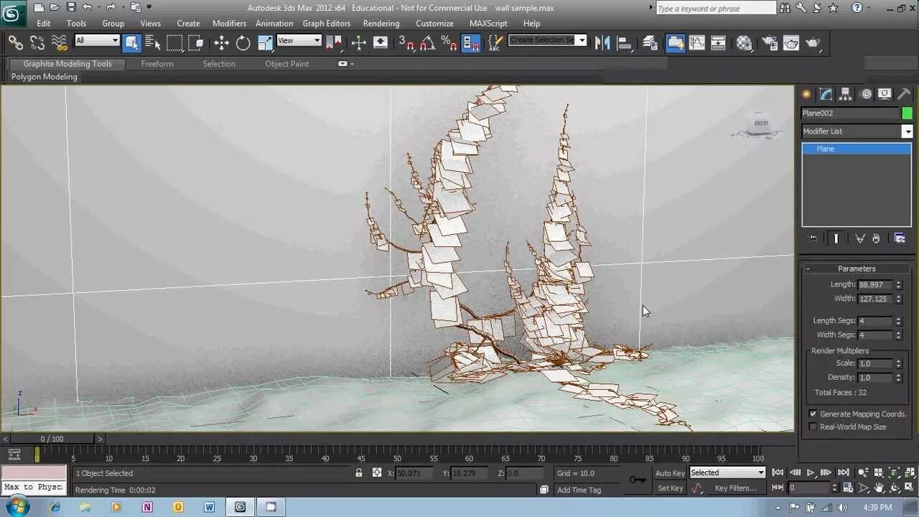Click the Play Animation button
This screenshot has height=517, width=919.
[x=811, y=472]
